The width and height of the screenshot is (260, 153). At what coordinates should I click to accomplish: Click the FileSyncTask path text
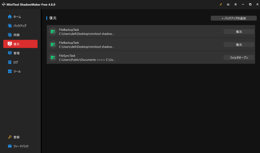pos(87,60)
